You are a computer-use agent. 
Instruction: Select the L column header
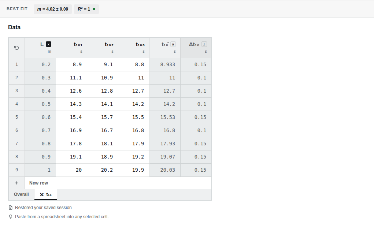pyautogui.click(x=40, y=48)
